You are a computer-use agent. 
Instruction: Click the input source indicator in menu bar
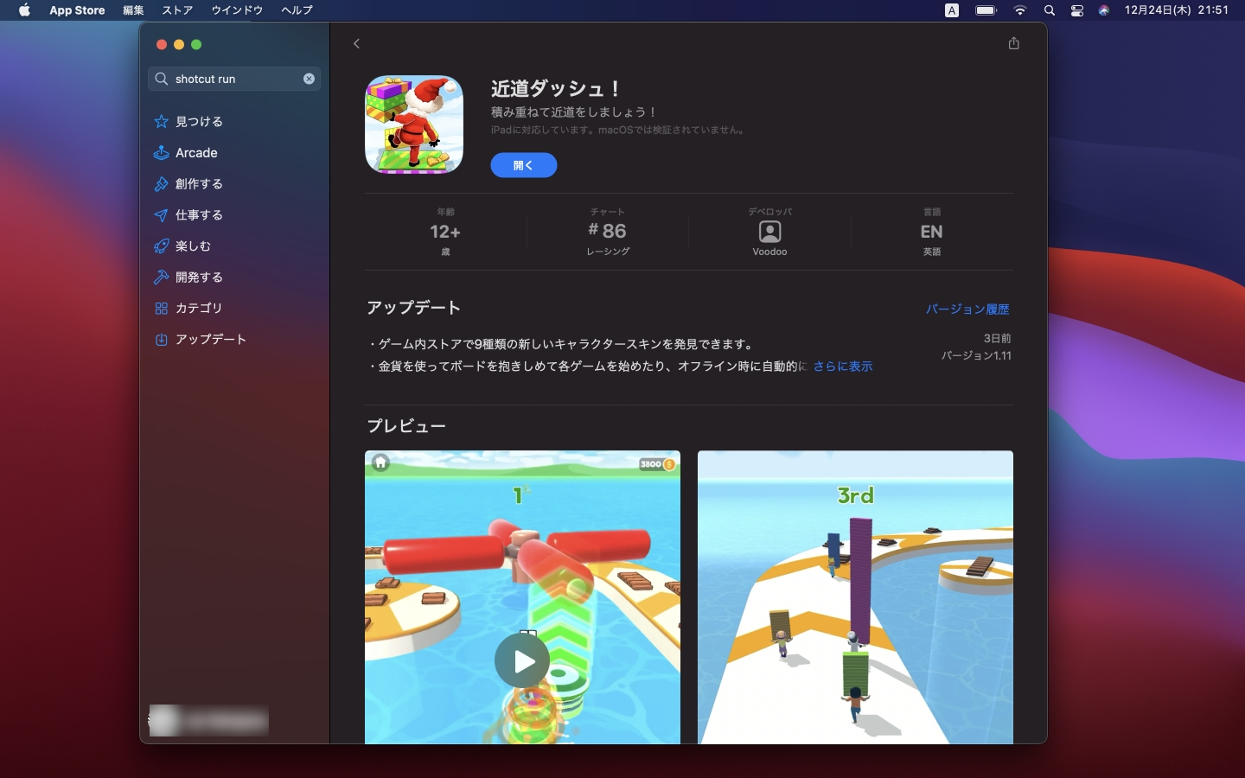pos(952,10)
